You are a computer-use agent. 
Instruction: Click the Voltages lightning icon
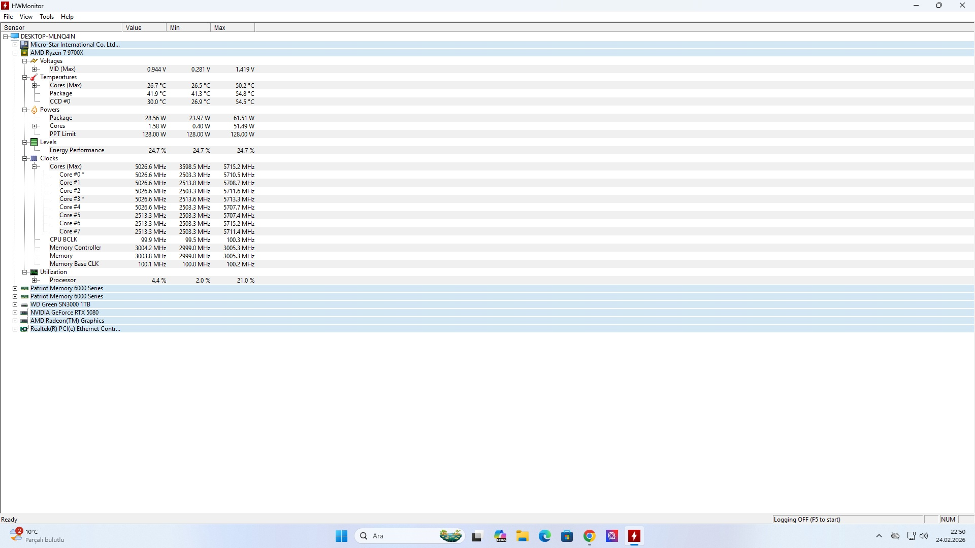pos(34,61)
